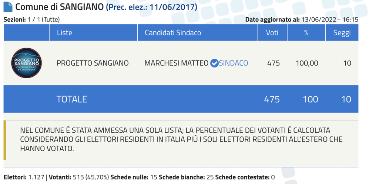Click the Sezioni 1 / 1 (Tutte) label
This screenshot has width=379, height=184.
tap(32, 20)
